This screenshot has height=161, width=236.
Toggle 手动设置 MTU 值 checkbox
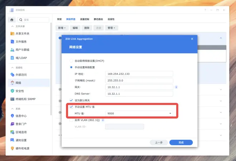71,107
